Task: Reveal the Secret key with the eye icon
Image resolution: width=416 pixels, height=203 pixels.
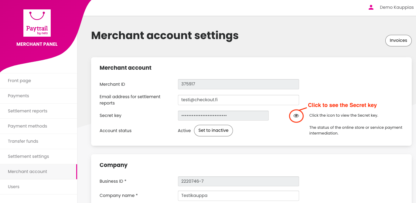Action: [x=296, y=115]
